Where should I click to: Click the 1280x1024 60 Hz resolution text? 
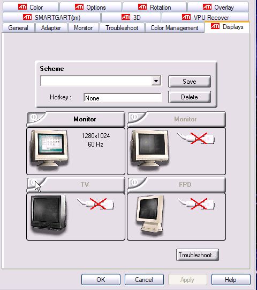point(95,140)
